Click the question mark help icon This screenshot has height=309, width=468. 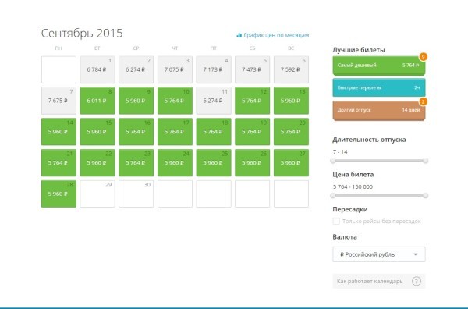417,281
